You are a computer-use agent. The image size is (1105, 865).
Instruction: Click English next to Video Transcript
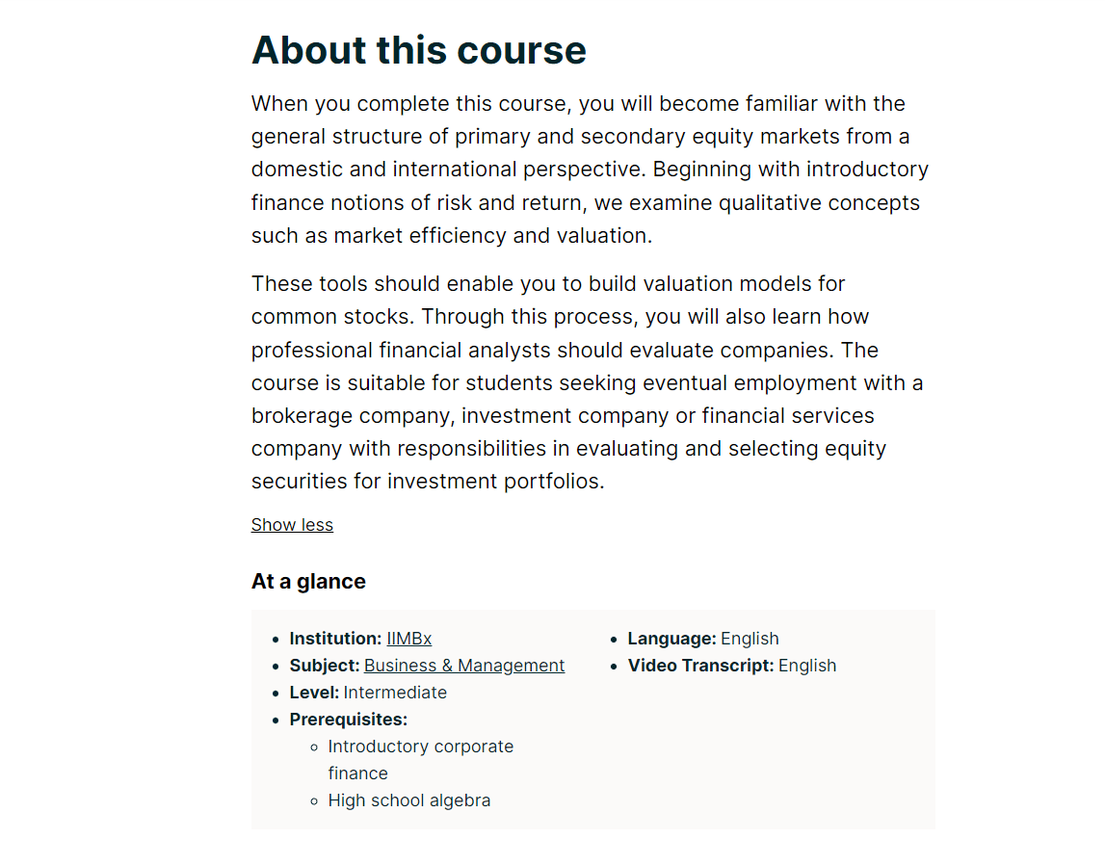807,666
